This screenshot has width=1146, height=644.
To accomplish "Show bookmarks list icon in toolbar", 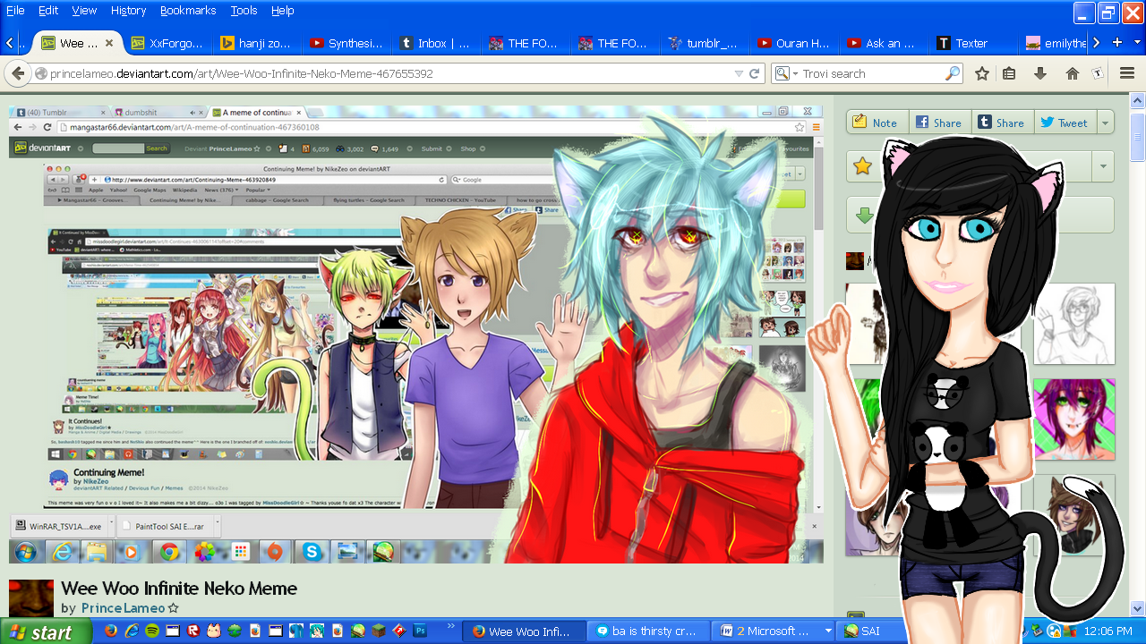I will (1009, 73).
